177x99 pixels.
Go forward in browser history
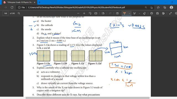point(6,7)
